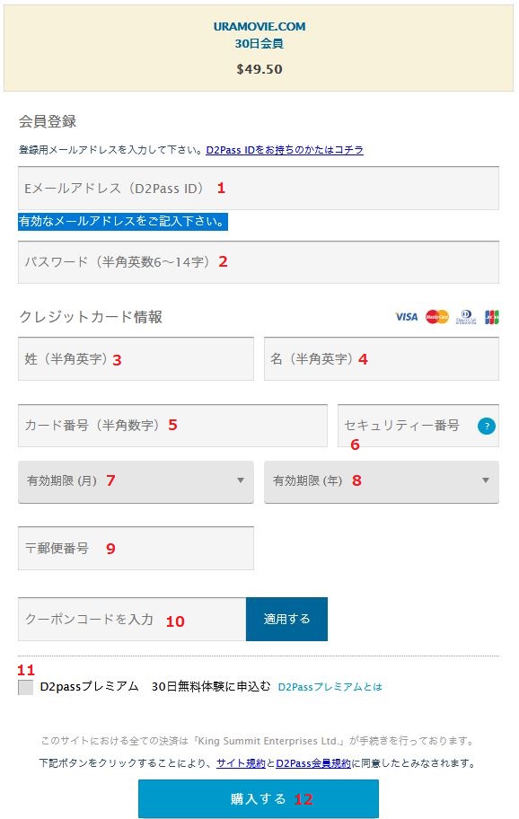The image size is (519, 819).
Task: Enable D2pass premium 30-day trial checkbox
Action: pyautogui.click(x=25, y=687)
